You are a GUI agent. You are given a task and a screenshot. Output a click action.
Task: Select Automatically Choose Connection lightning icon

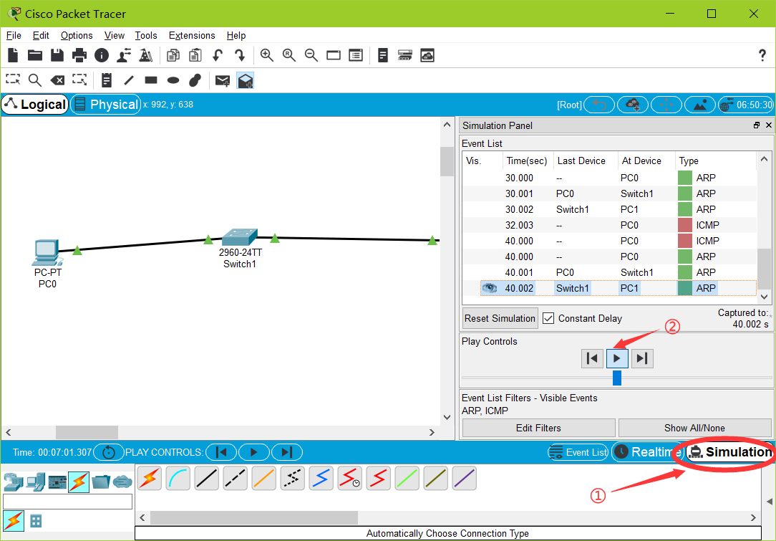(x=150, y=479)
